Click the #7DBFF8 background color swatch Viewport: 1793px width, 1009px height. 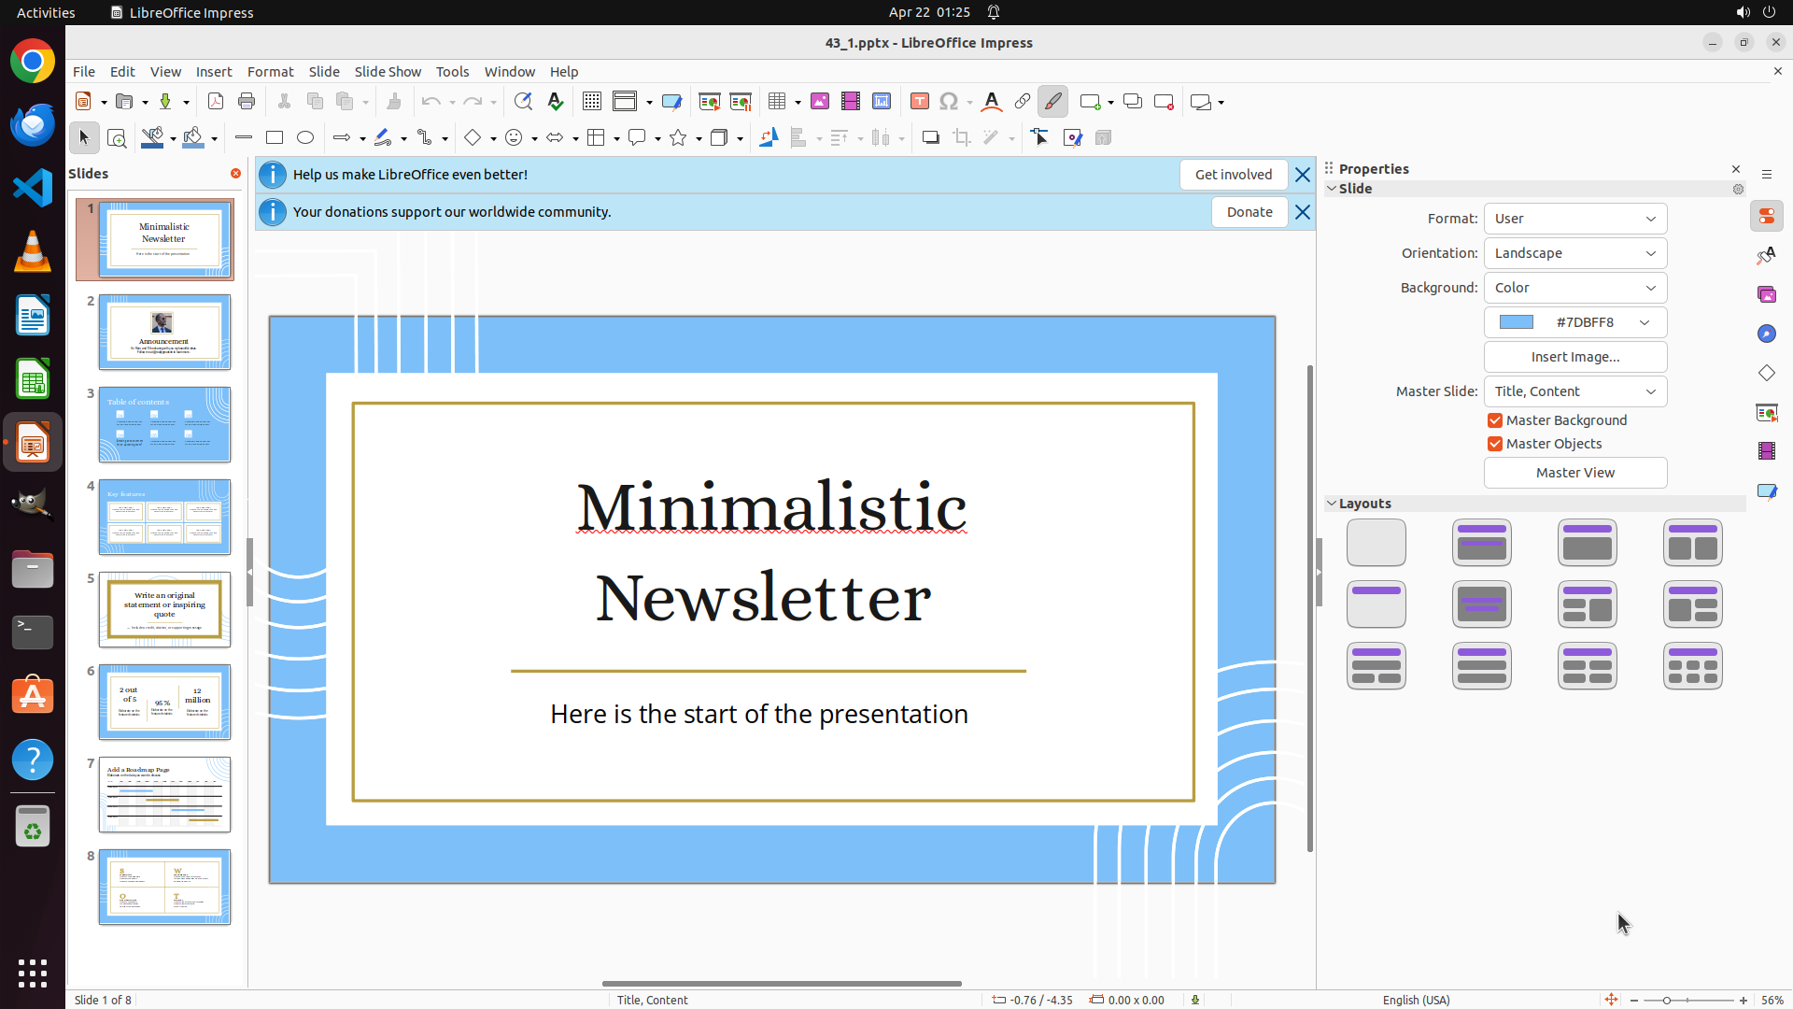(1517, 322)
